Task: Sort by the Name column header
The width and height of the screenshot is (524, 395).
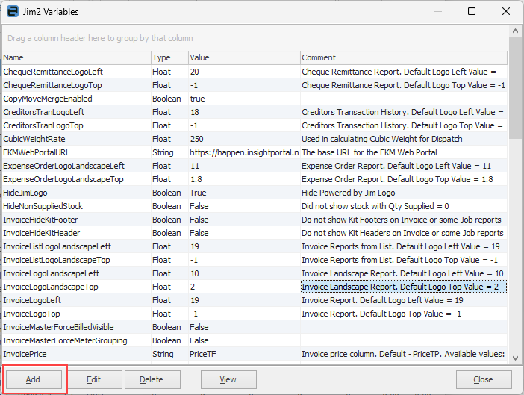Action: [x=75, y=57]
